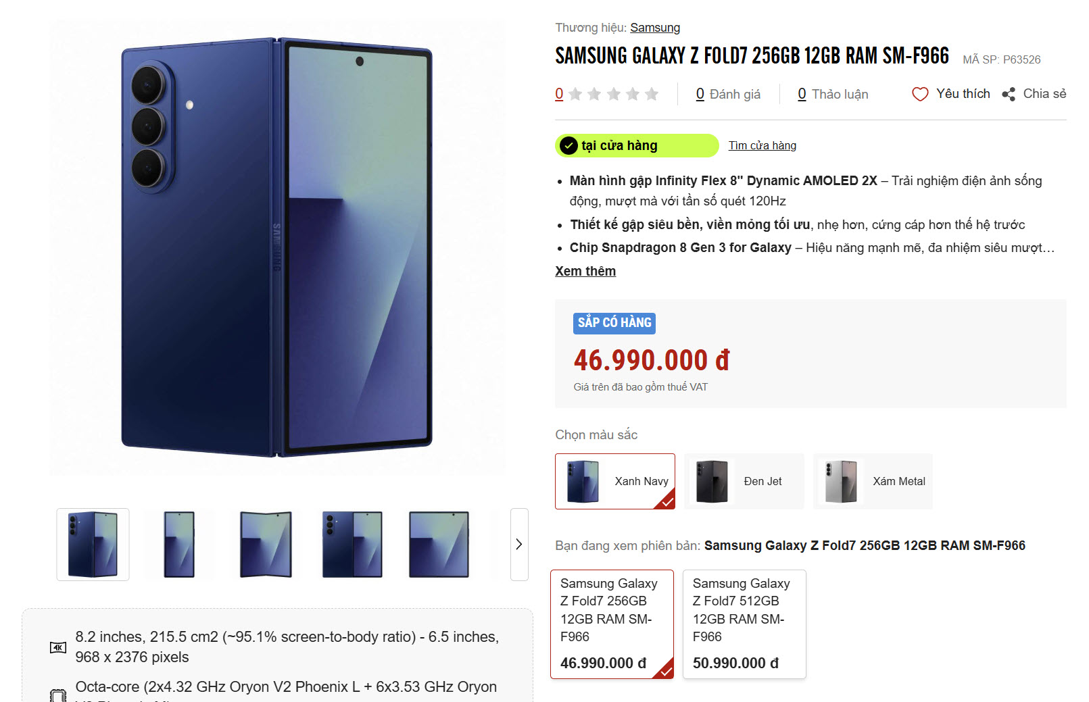The height and width of the screenshot is (702, 1089).
Task: Expand description with Xem thêm
Action: click(x=585, y=271)
